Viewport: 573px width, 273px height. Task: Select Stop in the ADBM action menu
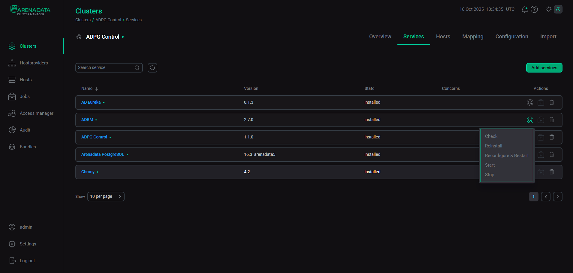489,174
